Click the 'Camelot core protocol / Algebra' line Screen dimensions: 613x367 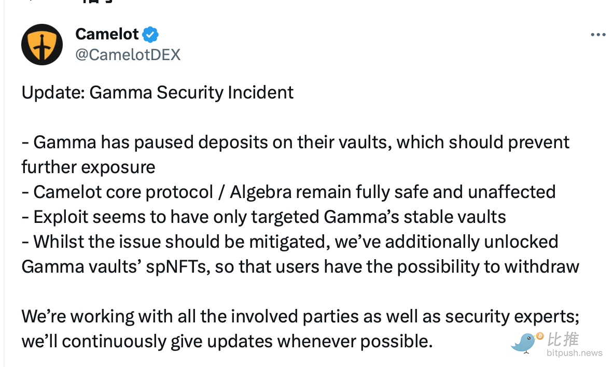tap(288, 192)
